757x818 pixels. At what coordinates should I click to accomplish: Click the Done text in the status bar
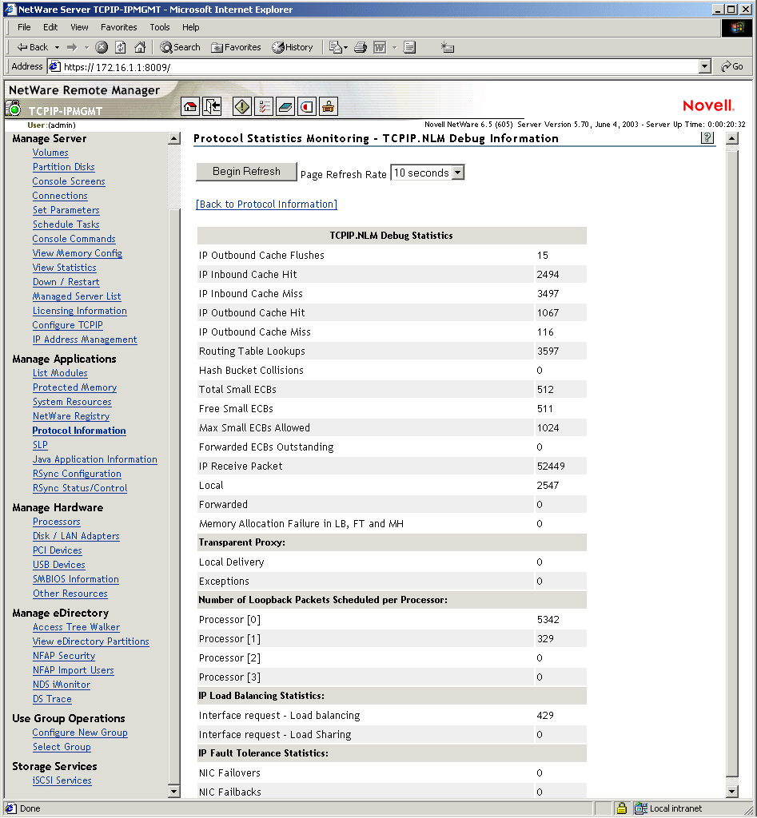30,808
